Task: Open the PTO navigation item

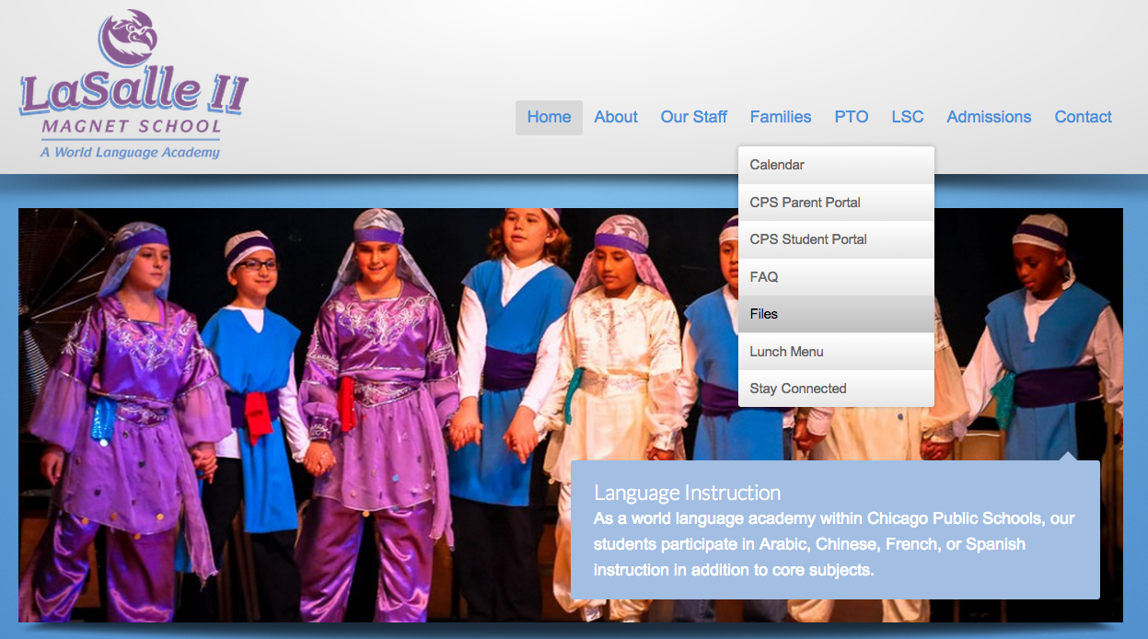Action: (x=852, y=117)
